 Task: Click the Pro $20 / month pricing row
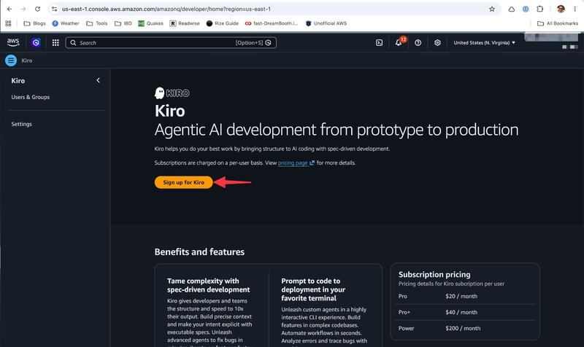(x=465, y=297)
